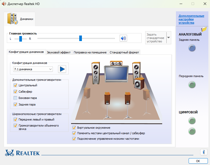Click the upper digital output jack
210x165 pixels.
[x=192, y=121]
